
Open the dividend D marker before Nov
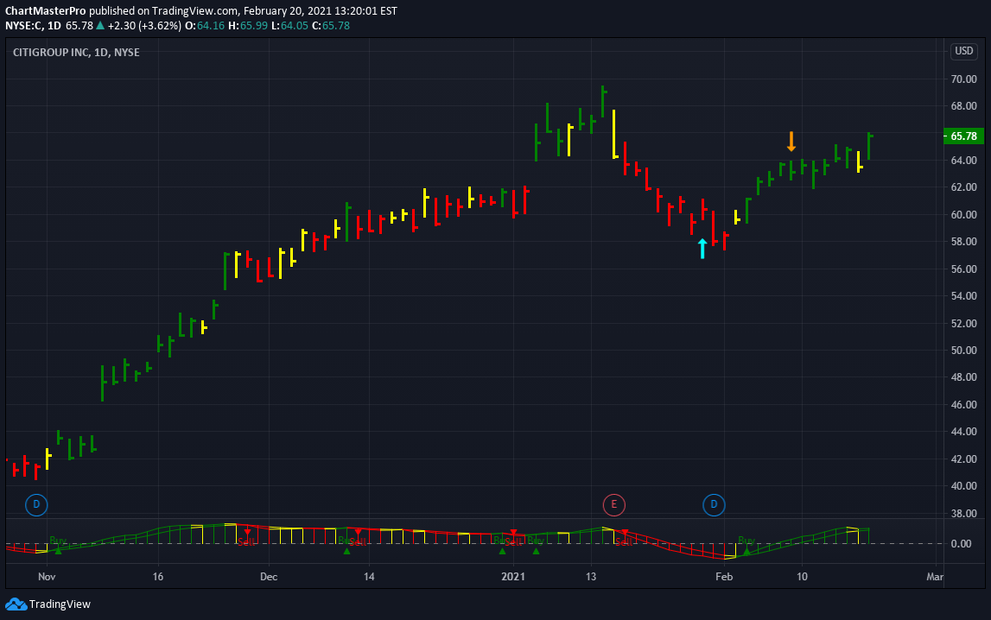tap(36, 504)
